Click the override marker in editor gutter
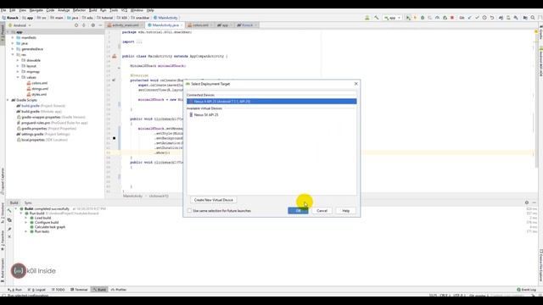 pos(115,80)
